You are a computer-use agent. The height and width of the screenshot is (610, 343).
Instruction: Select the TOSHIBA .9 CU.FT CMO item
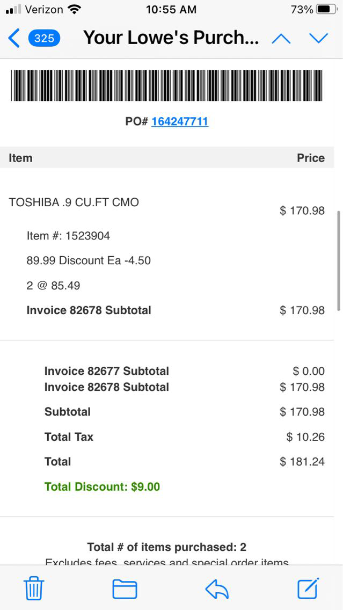coord(74,202)
